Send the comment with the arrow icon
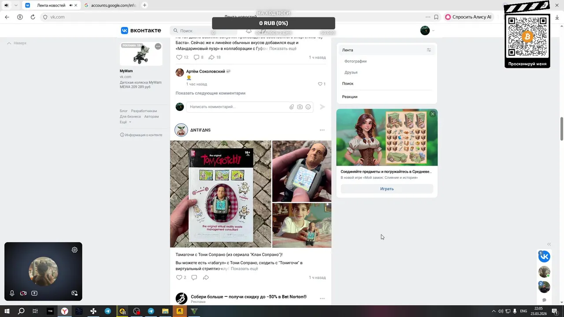Screen dimensions: 564x317 point(323,107)
